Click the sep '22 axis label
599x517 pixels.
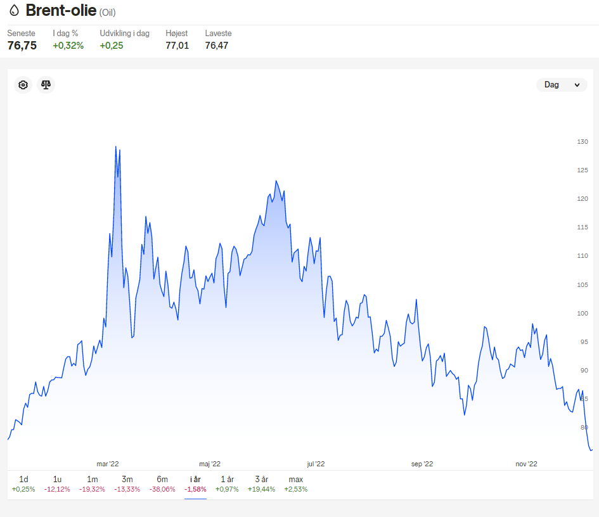(422, 464)
